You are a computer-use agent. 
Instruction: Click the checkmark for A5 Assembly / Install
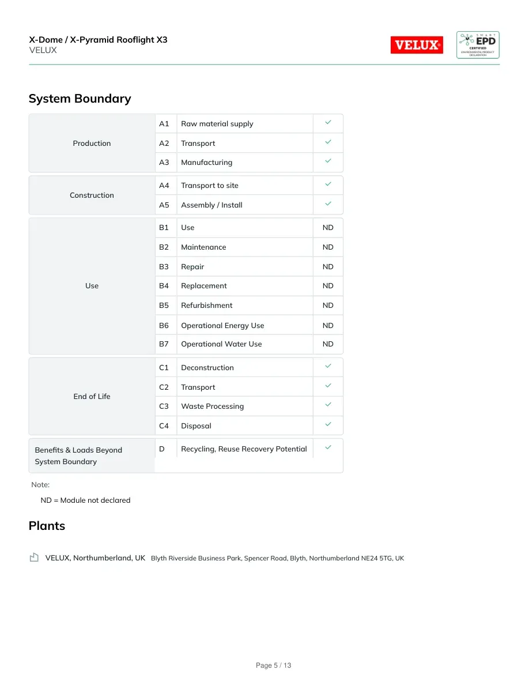click(328, 204)
